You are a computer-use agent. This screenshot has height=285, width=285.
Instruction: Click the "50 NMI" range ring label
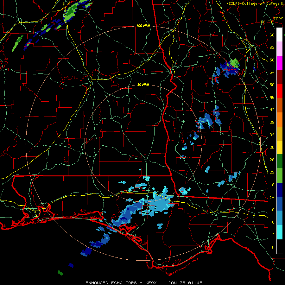[143, 85]
